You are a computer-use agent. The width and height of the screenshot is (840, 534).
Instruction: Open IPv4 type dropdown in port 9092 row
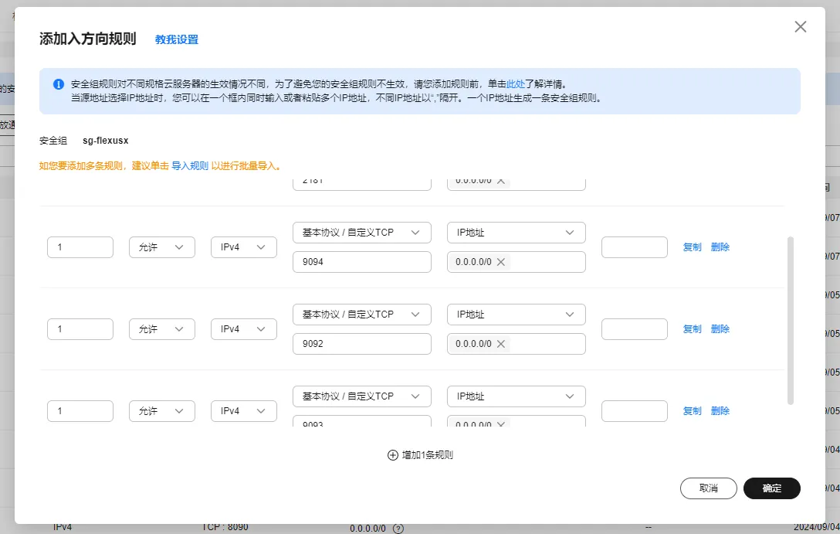click(244, 329)
